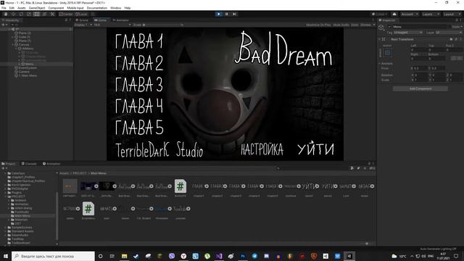Click PROJECT in the asset breadcrumb path

point(80,173)
